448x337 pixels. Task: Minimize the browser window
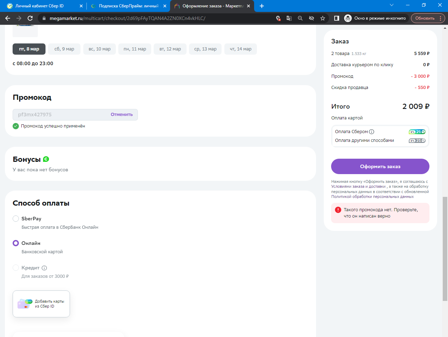tap(408, 5)
